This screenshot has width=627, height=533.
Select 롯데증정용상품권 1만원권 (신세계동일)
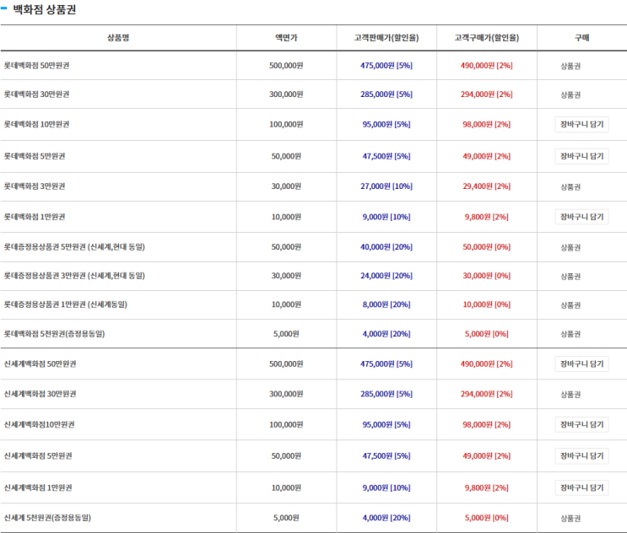tap(66, 304)
